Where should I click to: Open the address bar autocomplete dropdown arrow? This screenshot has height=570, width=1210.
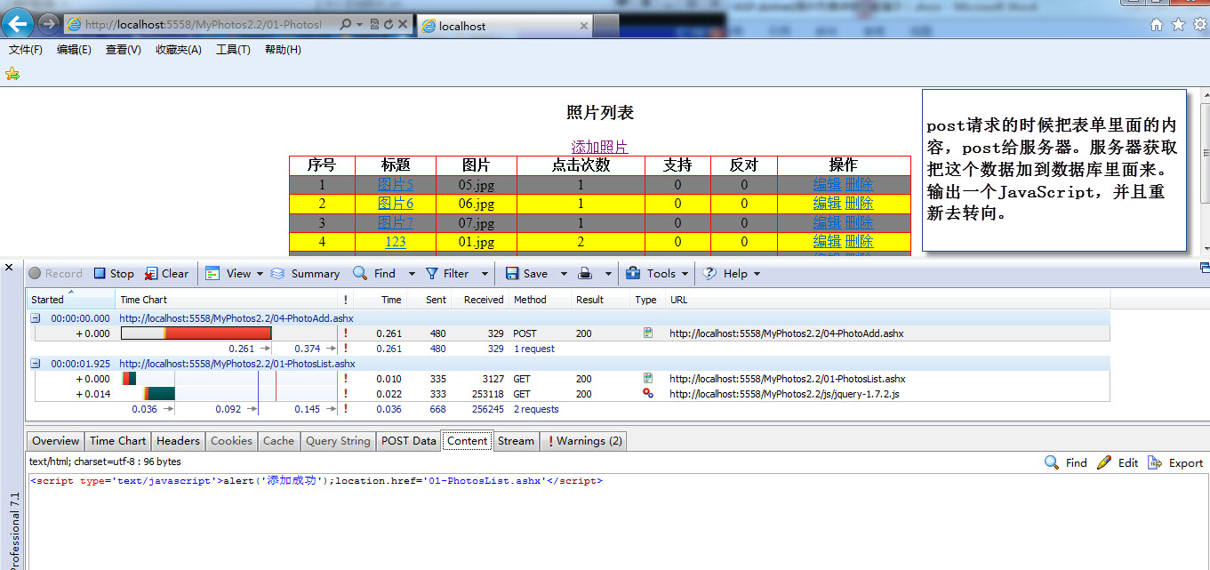click(360, 25)
